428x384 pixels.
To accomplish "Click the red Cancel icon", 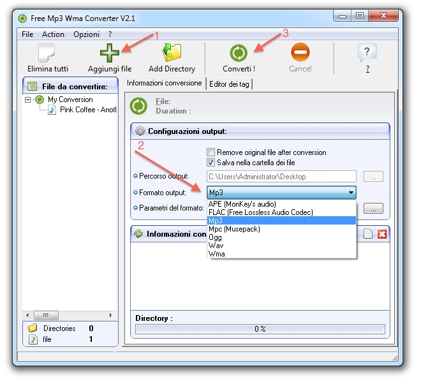I will click(x=300, y=52).
